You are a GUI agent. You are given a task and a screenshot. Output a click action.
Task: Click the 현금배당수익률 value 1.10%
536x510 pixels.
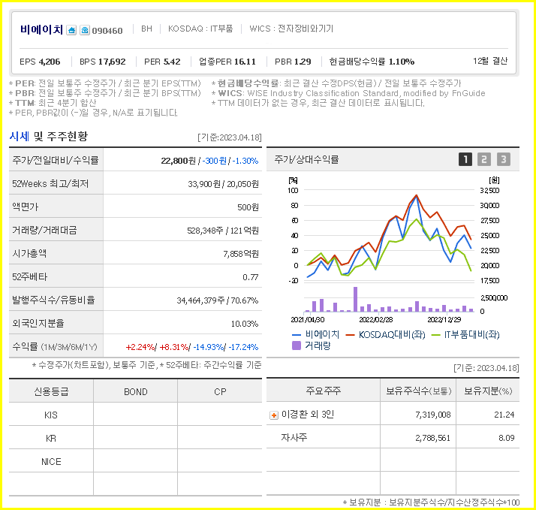coord(402,62)
